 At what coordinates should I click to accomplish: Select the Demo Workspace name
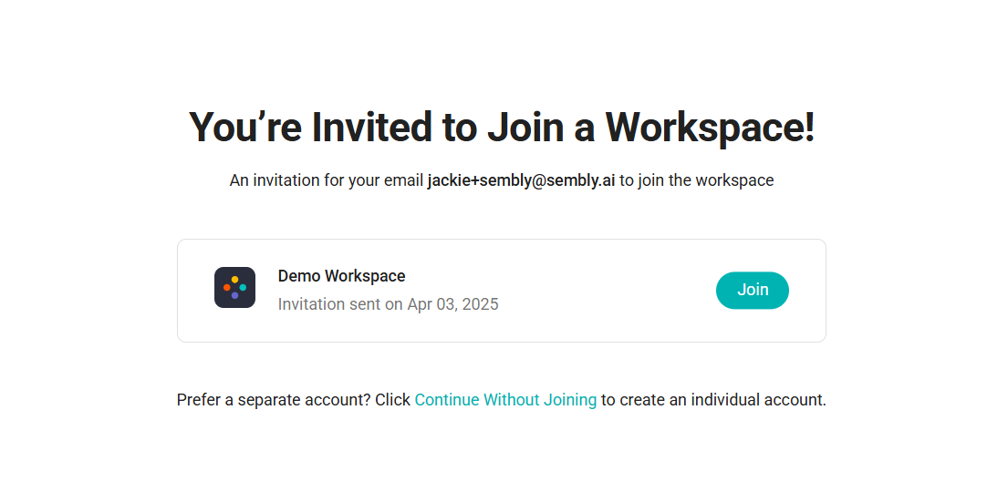point(341,276)
